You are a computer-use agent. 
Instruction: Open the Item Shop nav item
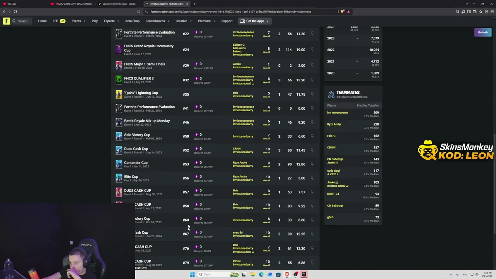click(x=132, y=21)
